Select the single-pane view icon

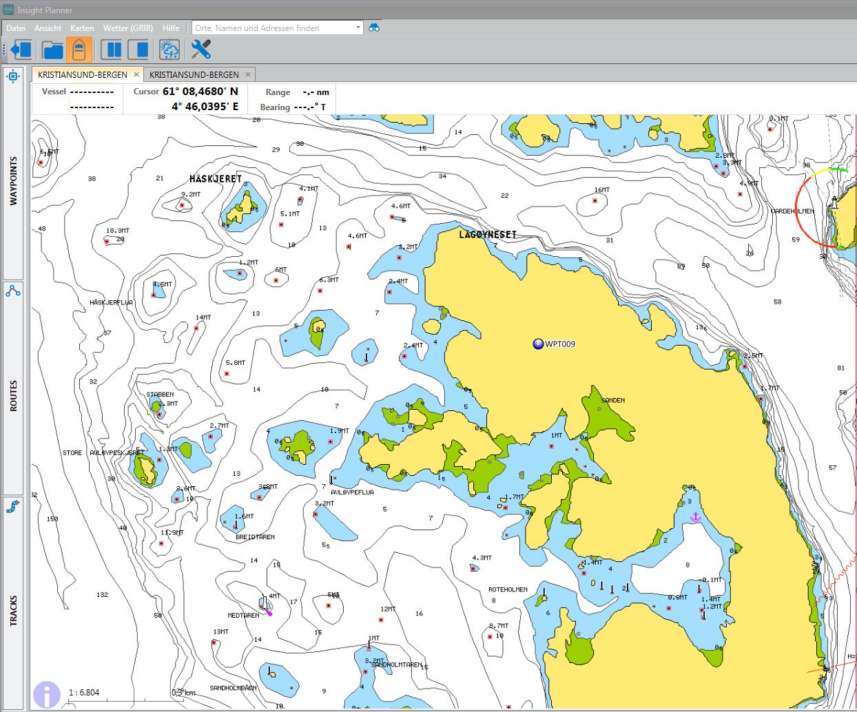click(x=138, y=50)
